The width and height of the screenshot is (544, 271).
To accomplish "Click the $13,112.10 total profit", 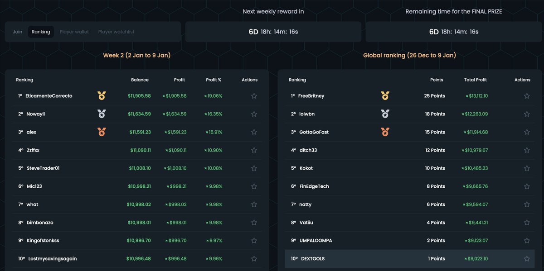I will 476,96.
